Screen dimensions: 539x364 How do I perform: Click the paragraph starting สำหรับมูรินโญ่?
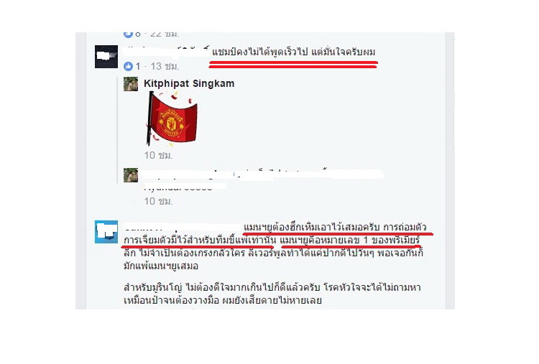point(272,294)
